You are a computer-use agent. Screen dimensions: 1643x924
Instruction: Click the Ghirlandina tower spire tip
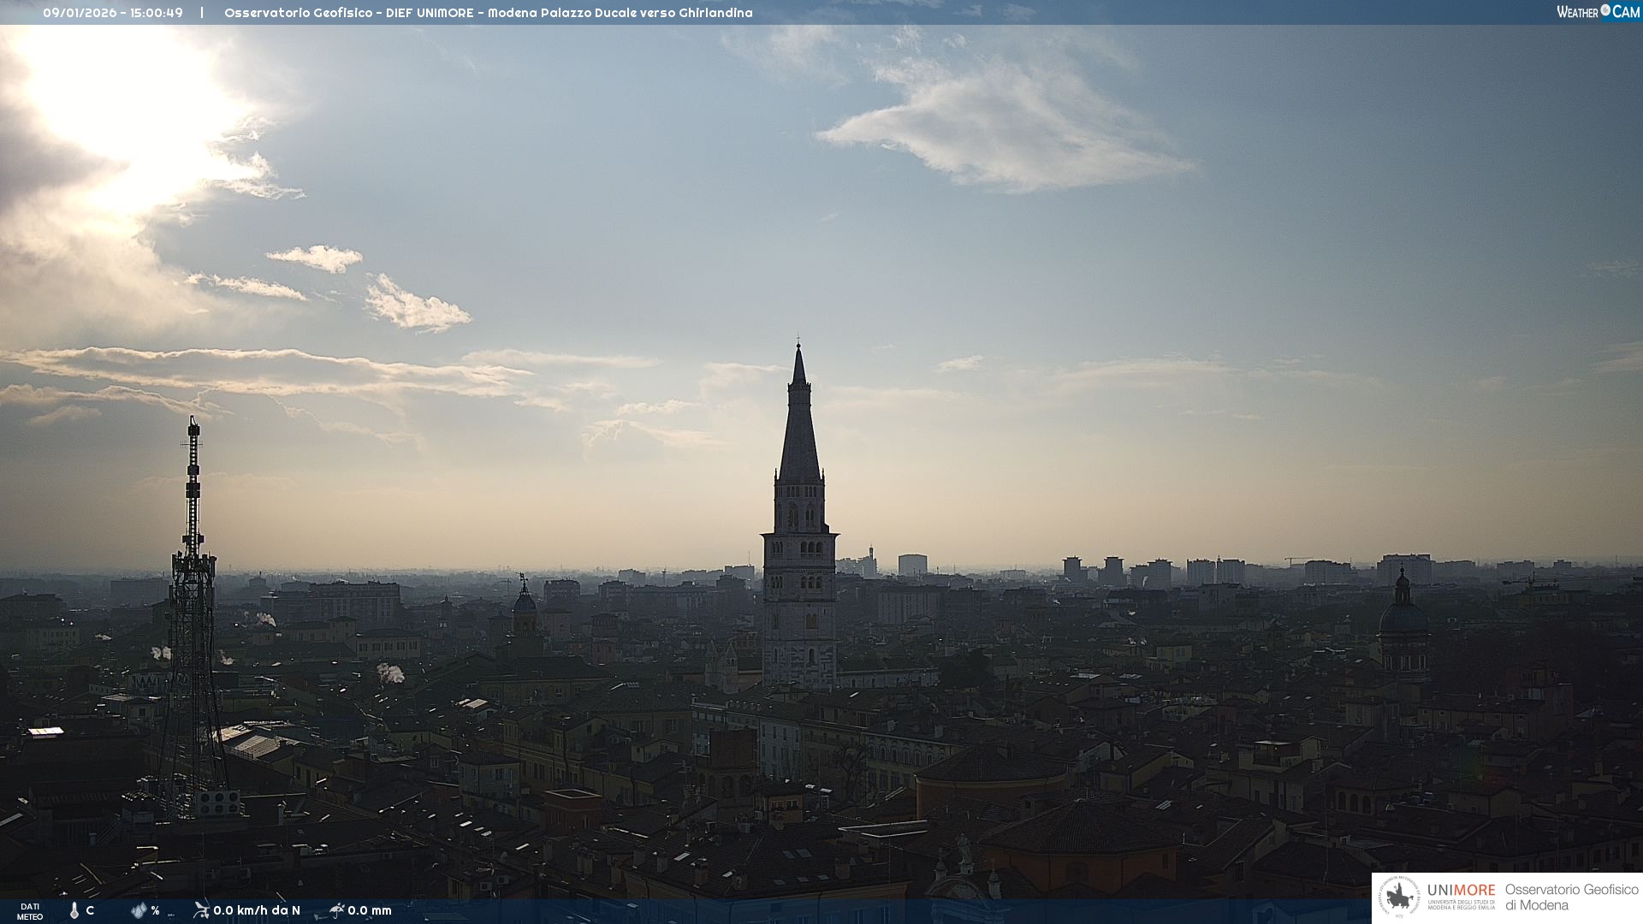(x=798, y=347)
